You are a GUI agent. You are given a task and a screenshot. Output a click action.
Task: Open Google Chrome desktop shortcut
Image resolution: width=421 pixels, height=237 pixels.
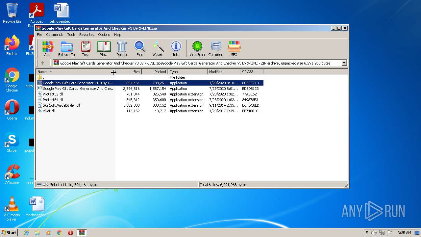point(12,80)
